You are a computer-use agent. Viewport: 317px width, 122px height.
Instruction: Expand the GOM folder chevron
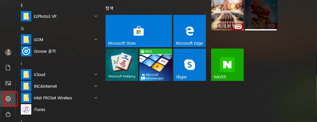coord(96,39)
